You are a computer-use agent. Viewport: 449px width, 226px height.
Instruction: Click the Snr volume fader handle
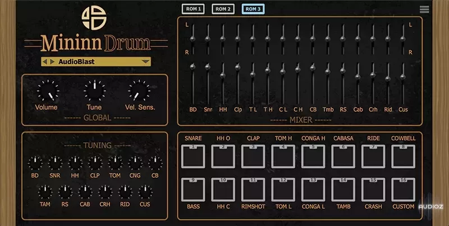[x=208, y=67]
